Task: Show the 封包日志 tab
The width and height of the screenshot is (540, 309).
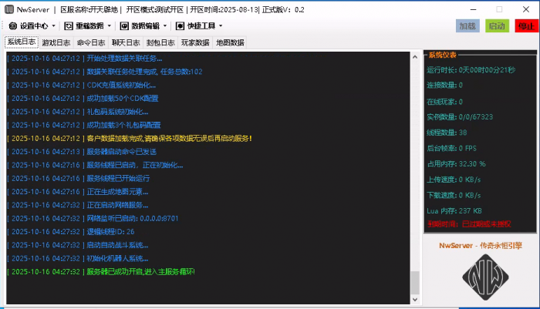Action: (x=161, y=42)
